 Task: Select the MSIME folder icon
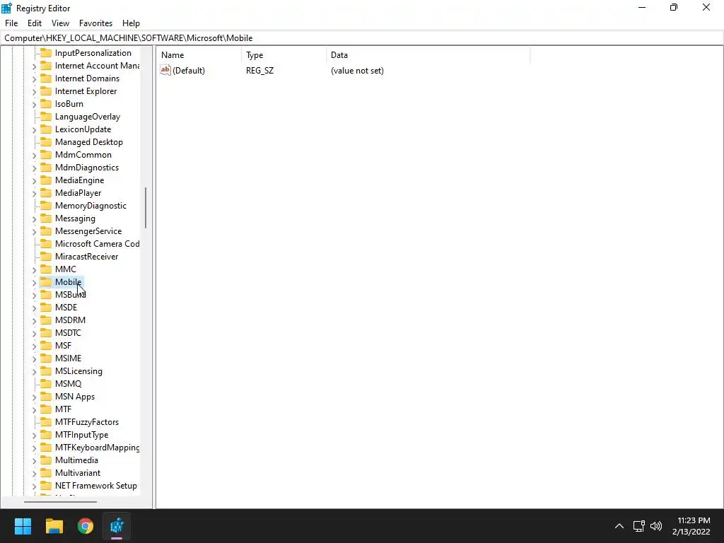click(x=46, y=358)
